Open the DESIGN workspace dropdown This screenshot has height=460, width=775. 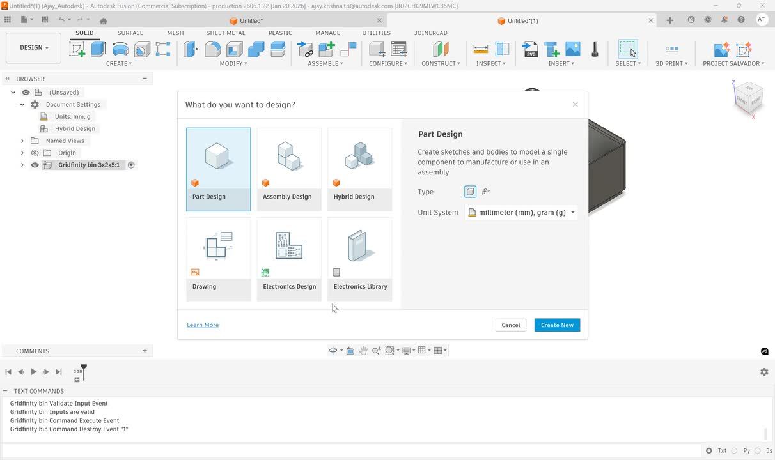[34, 48]
